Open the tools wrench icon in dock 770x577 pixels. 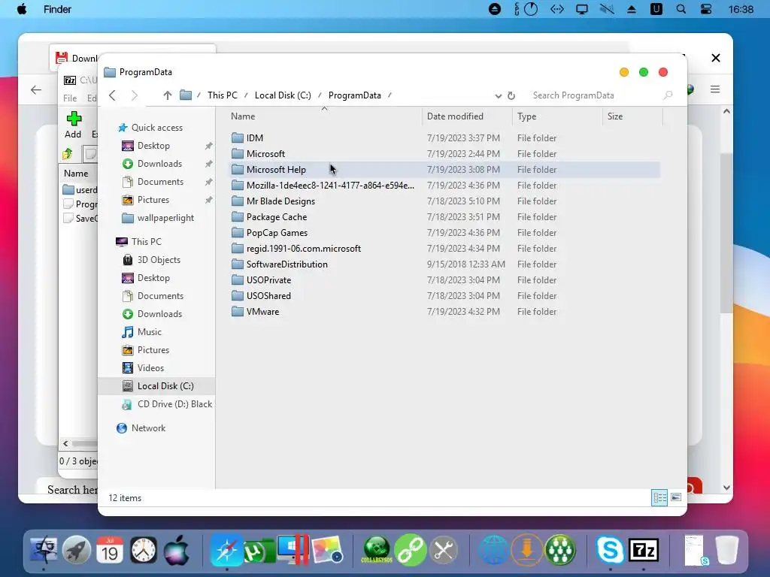[x=444, y=550]
